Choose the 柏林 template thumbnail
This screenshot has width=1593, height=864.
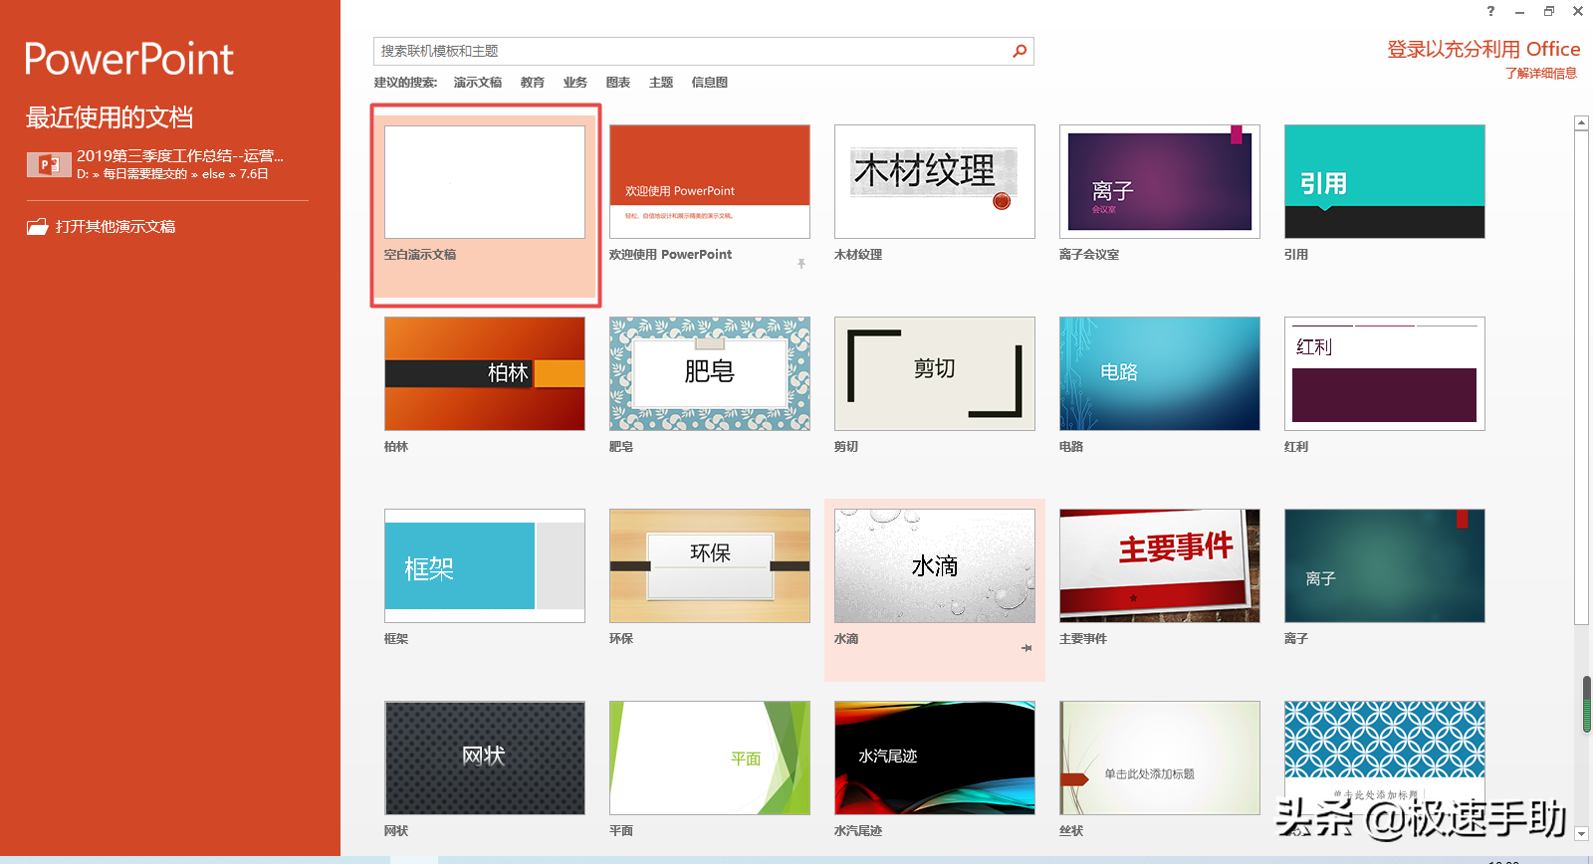485,374
